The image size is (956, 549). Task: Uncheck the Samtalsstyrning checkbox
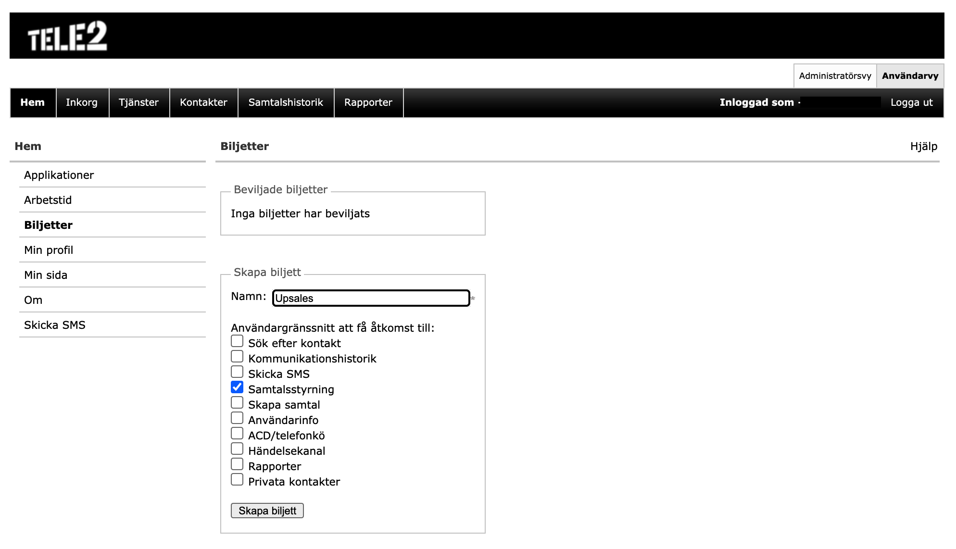tap(237, 387)
